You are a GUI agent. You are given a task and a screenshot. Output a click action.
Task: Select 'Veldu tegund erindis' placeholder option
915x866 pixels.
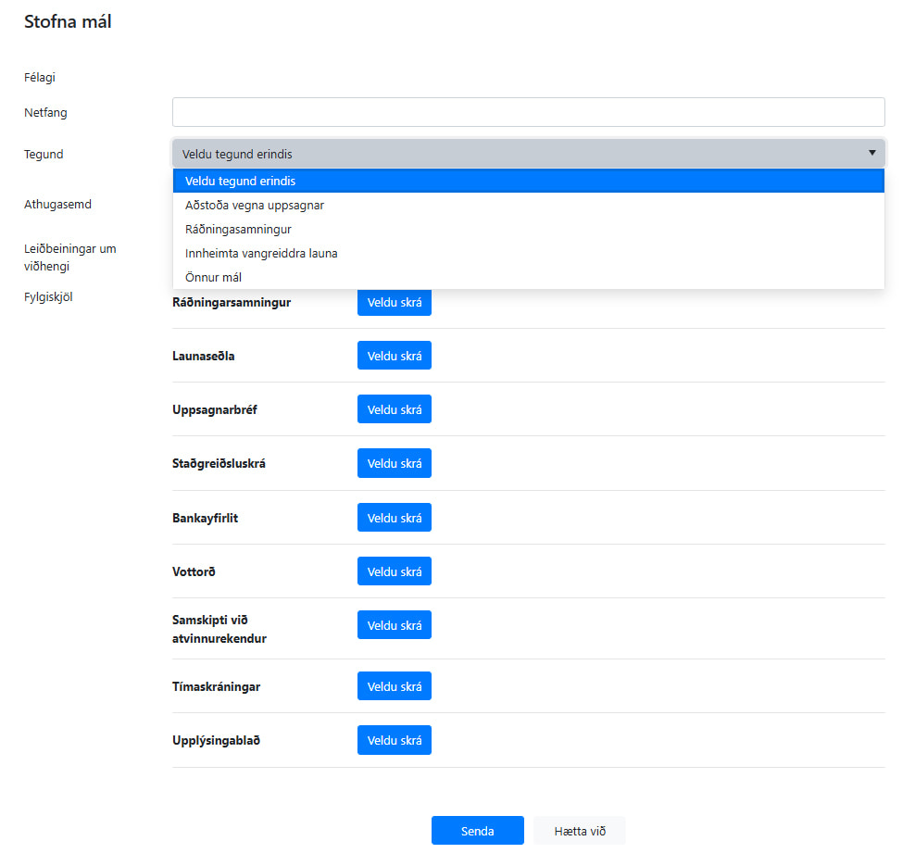528,181
